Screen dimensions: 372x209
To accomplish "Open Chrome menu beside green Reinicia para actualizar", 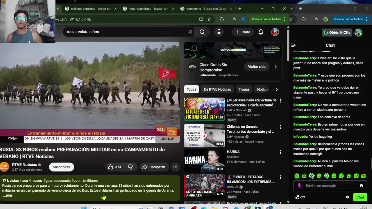I will 285,19.
